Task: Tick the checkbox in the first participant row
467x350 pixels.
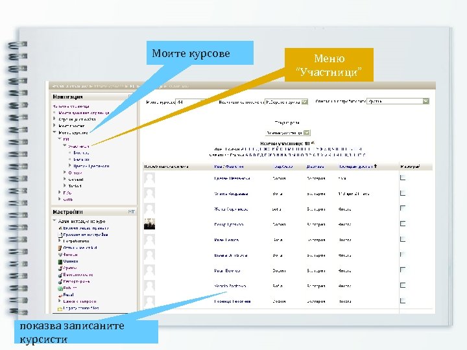Action: 403,178
